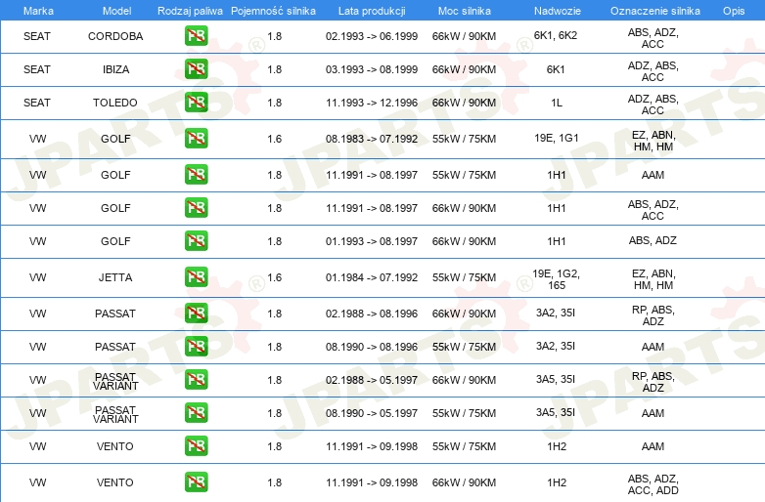Click the Pojemność silnika column header
Screen dimensions: 765x502
click(x=273, y=11)
